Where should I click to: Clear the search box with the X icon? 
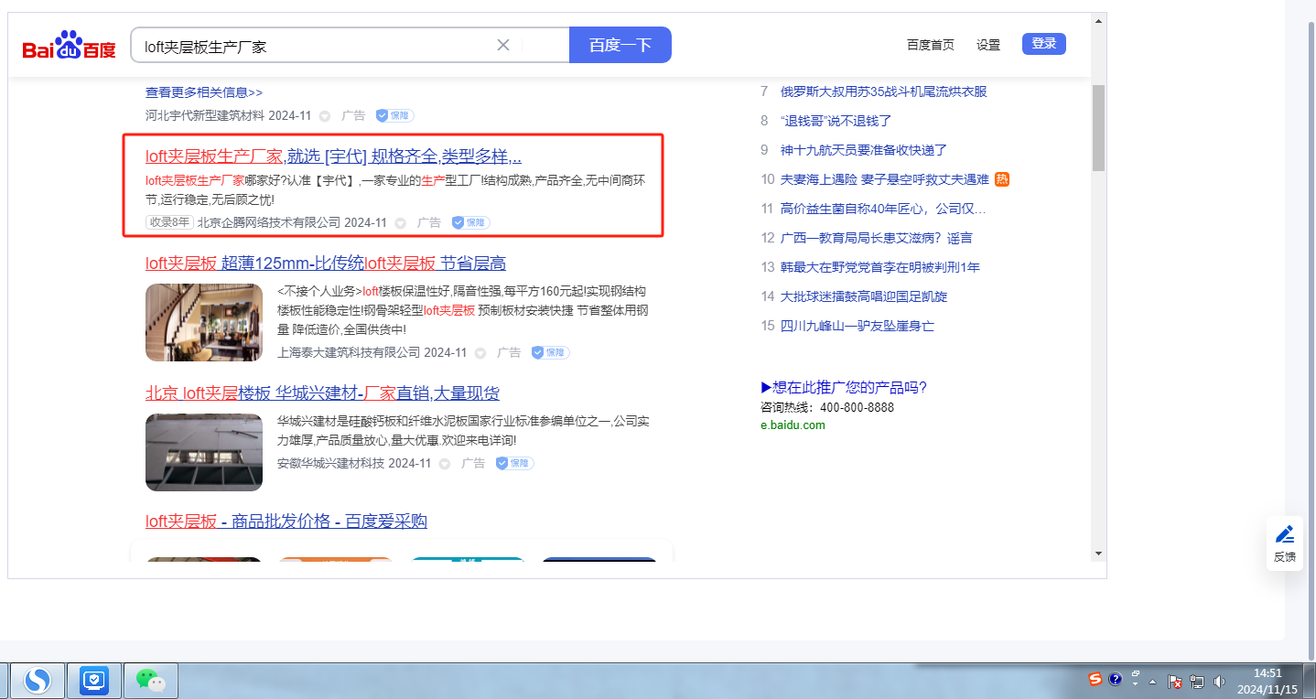(503, 45)
